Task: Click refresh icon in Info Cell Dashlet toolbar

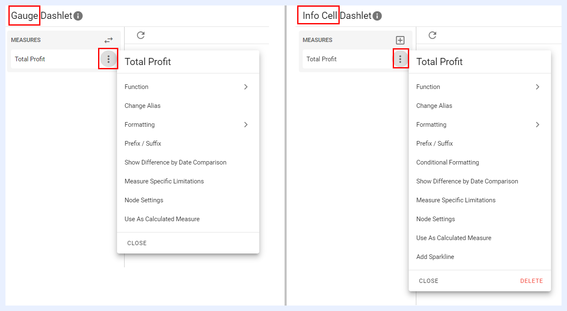Action: click(x=432, y=35)
